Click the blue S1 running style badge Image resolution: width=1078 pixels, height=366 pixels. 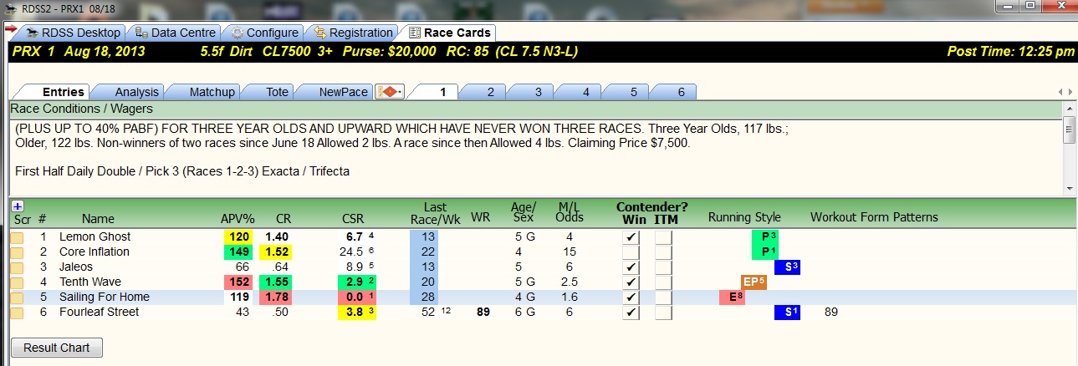[788, 313]
